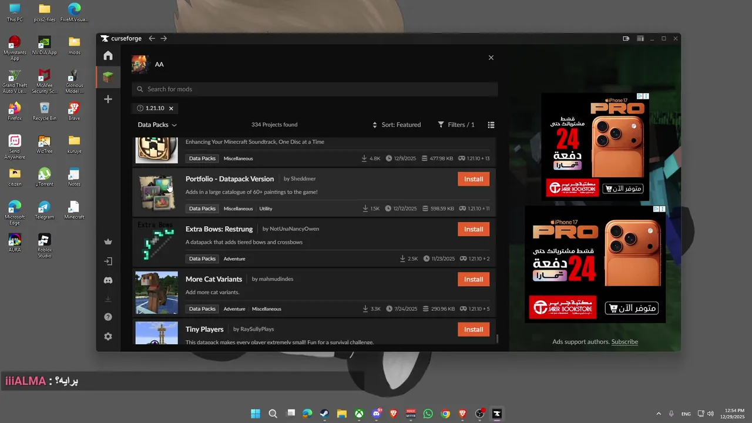Open OBS Studio from the taskbar
The width and height of the screenshot is (752, 423).
point(480,414)
